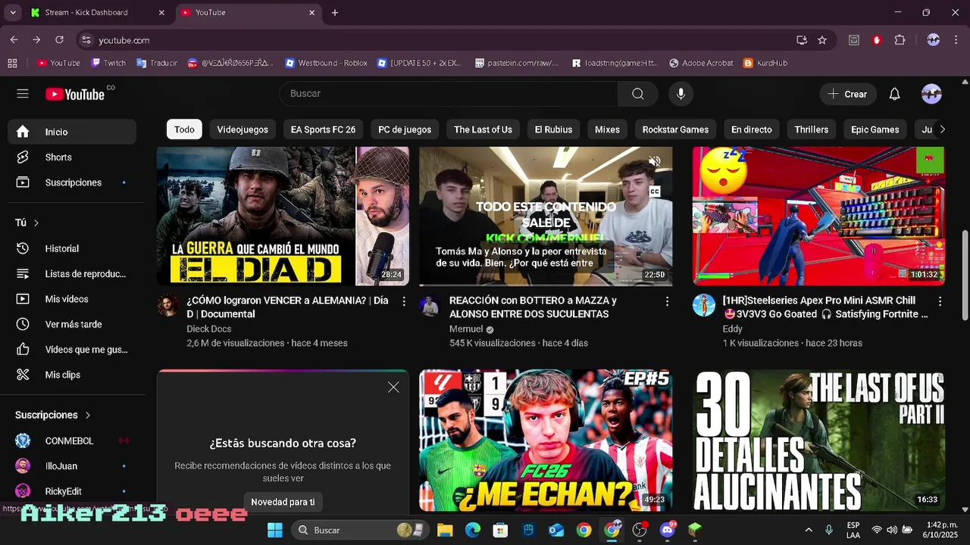970x545 pixels.
Task: Open the KurdHub bookmark
Action: coord(765,63)
